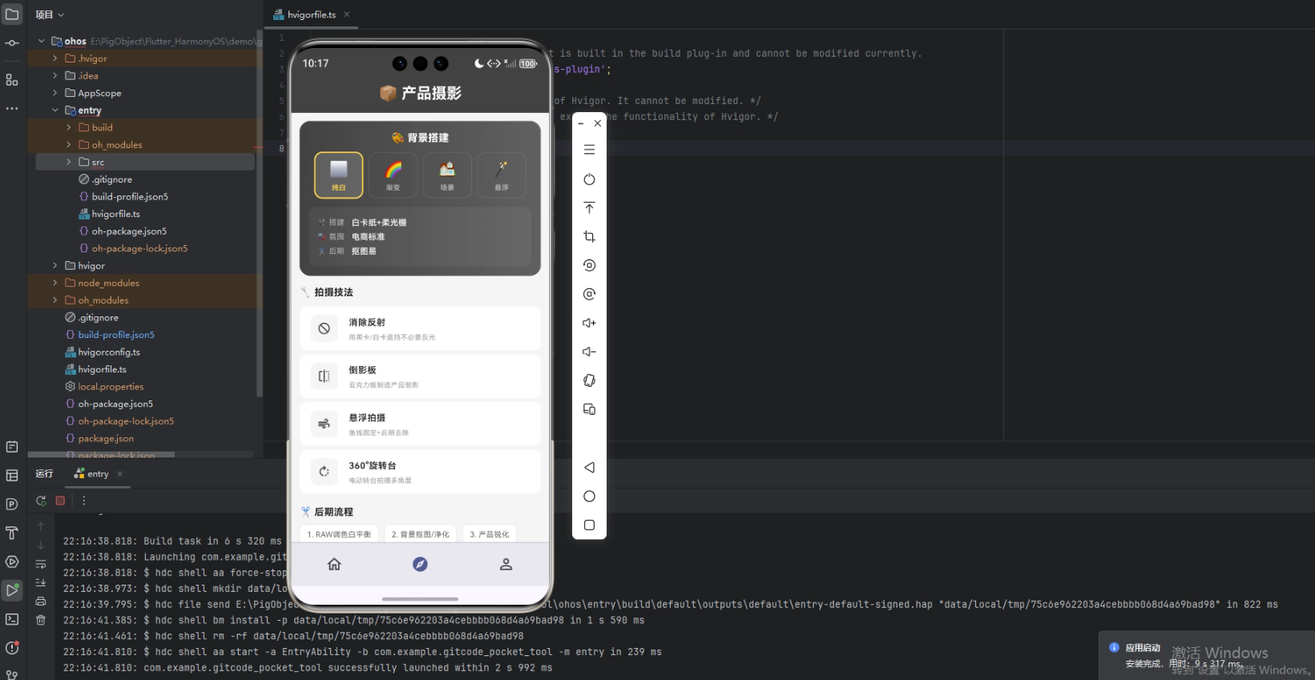The image size is (1315, 680).
Task: Tap the emulator Home circle button
Action: (589, 497)
